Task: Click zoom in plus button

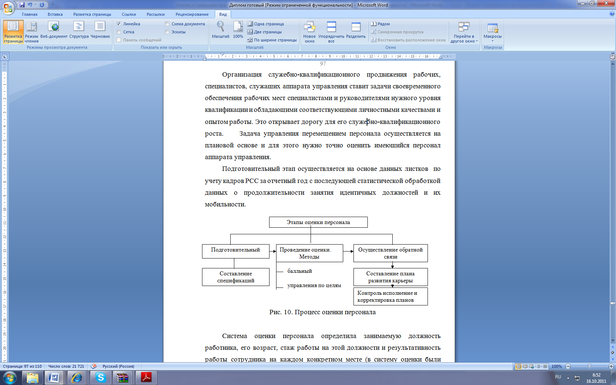Action: pyautogui.click(x=611, y=366)
